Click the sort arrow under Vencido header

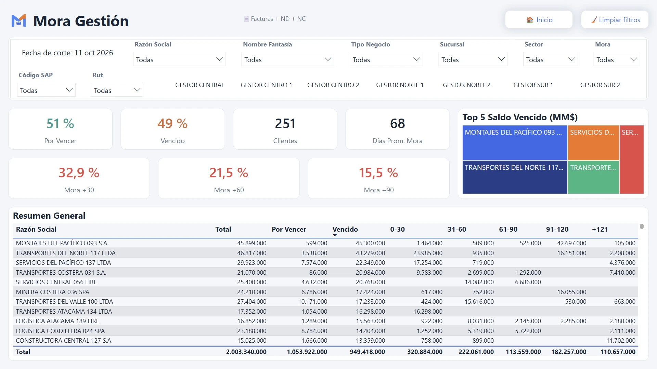[335, 235]
